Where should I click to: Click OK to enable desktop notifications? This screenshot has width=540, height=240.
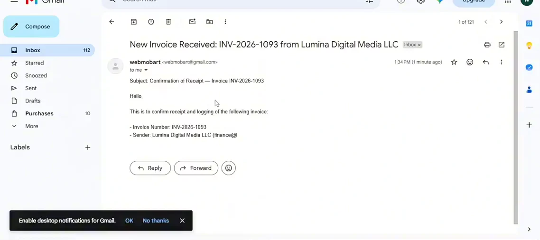pyautogui.click(x=129, y=221)
